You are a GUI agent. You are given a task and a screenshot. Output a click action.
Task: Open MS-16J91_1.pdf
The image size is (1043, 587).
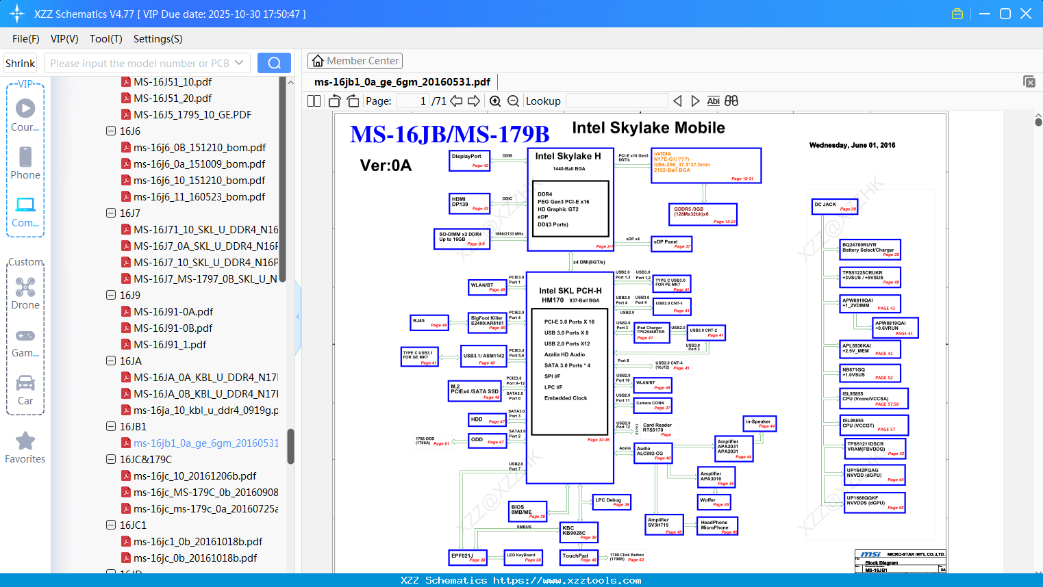click(x=170, y=344)
